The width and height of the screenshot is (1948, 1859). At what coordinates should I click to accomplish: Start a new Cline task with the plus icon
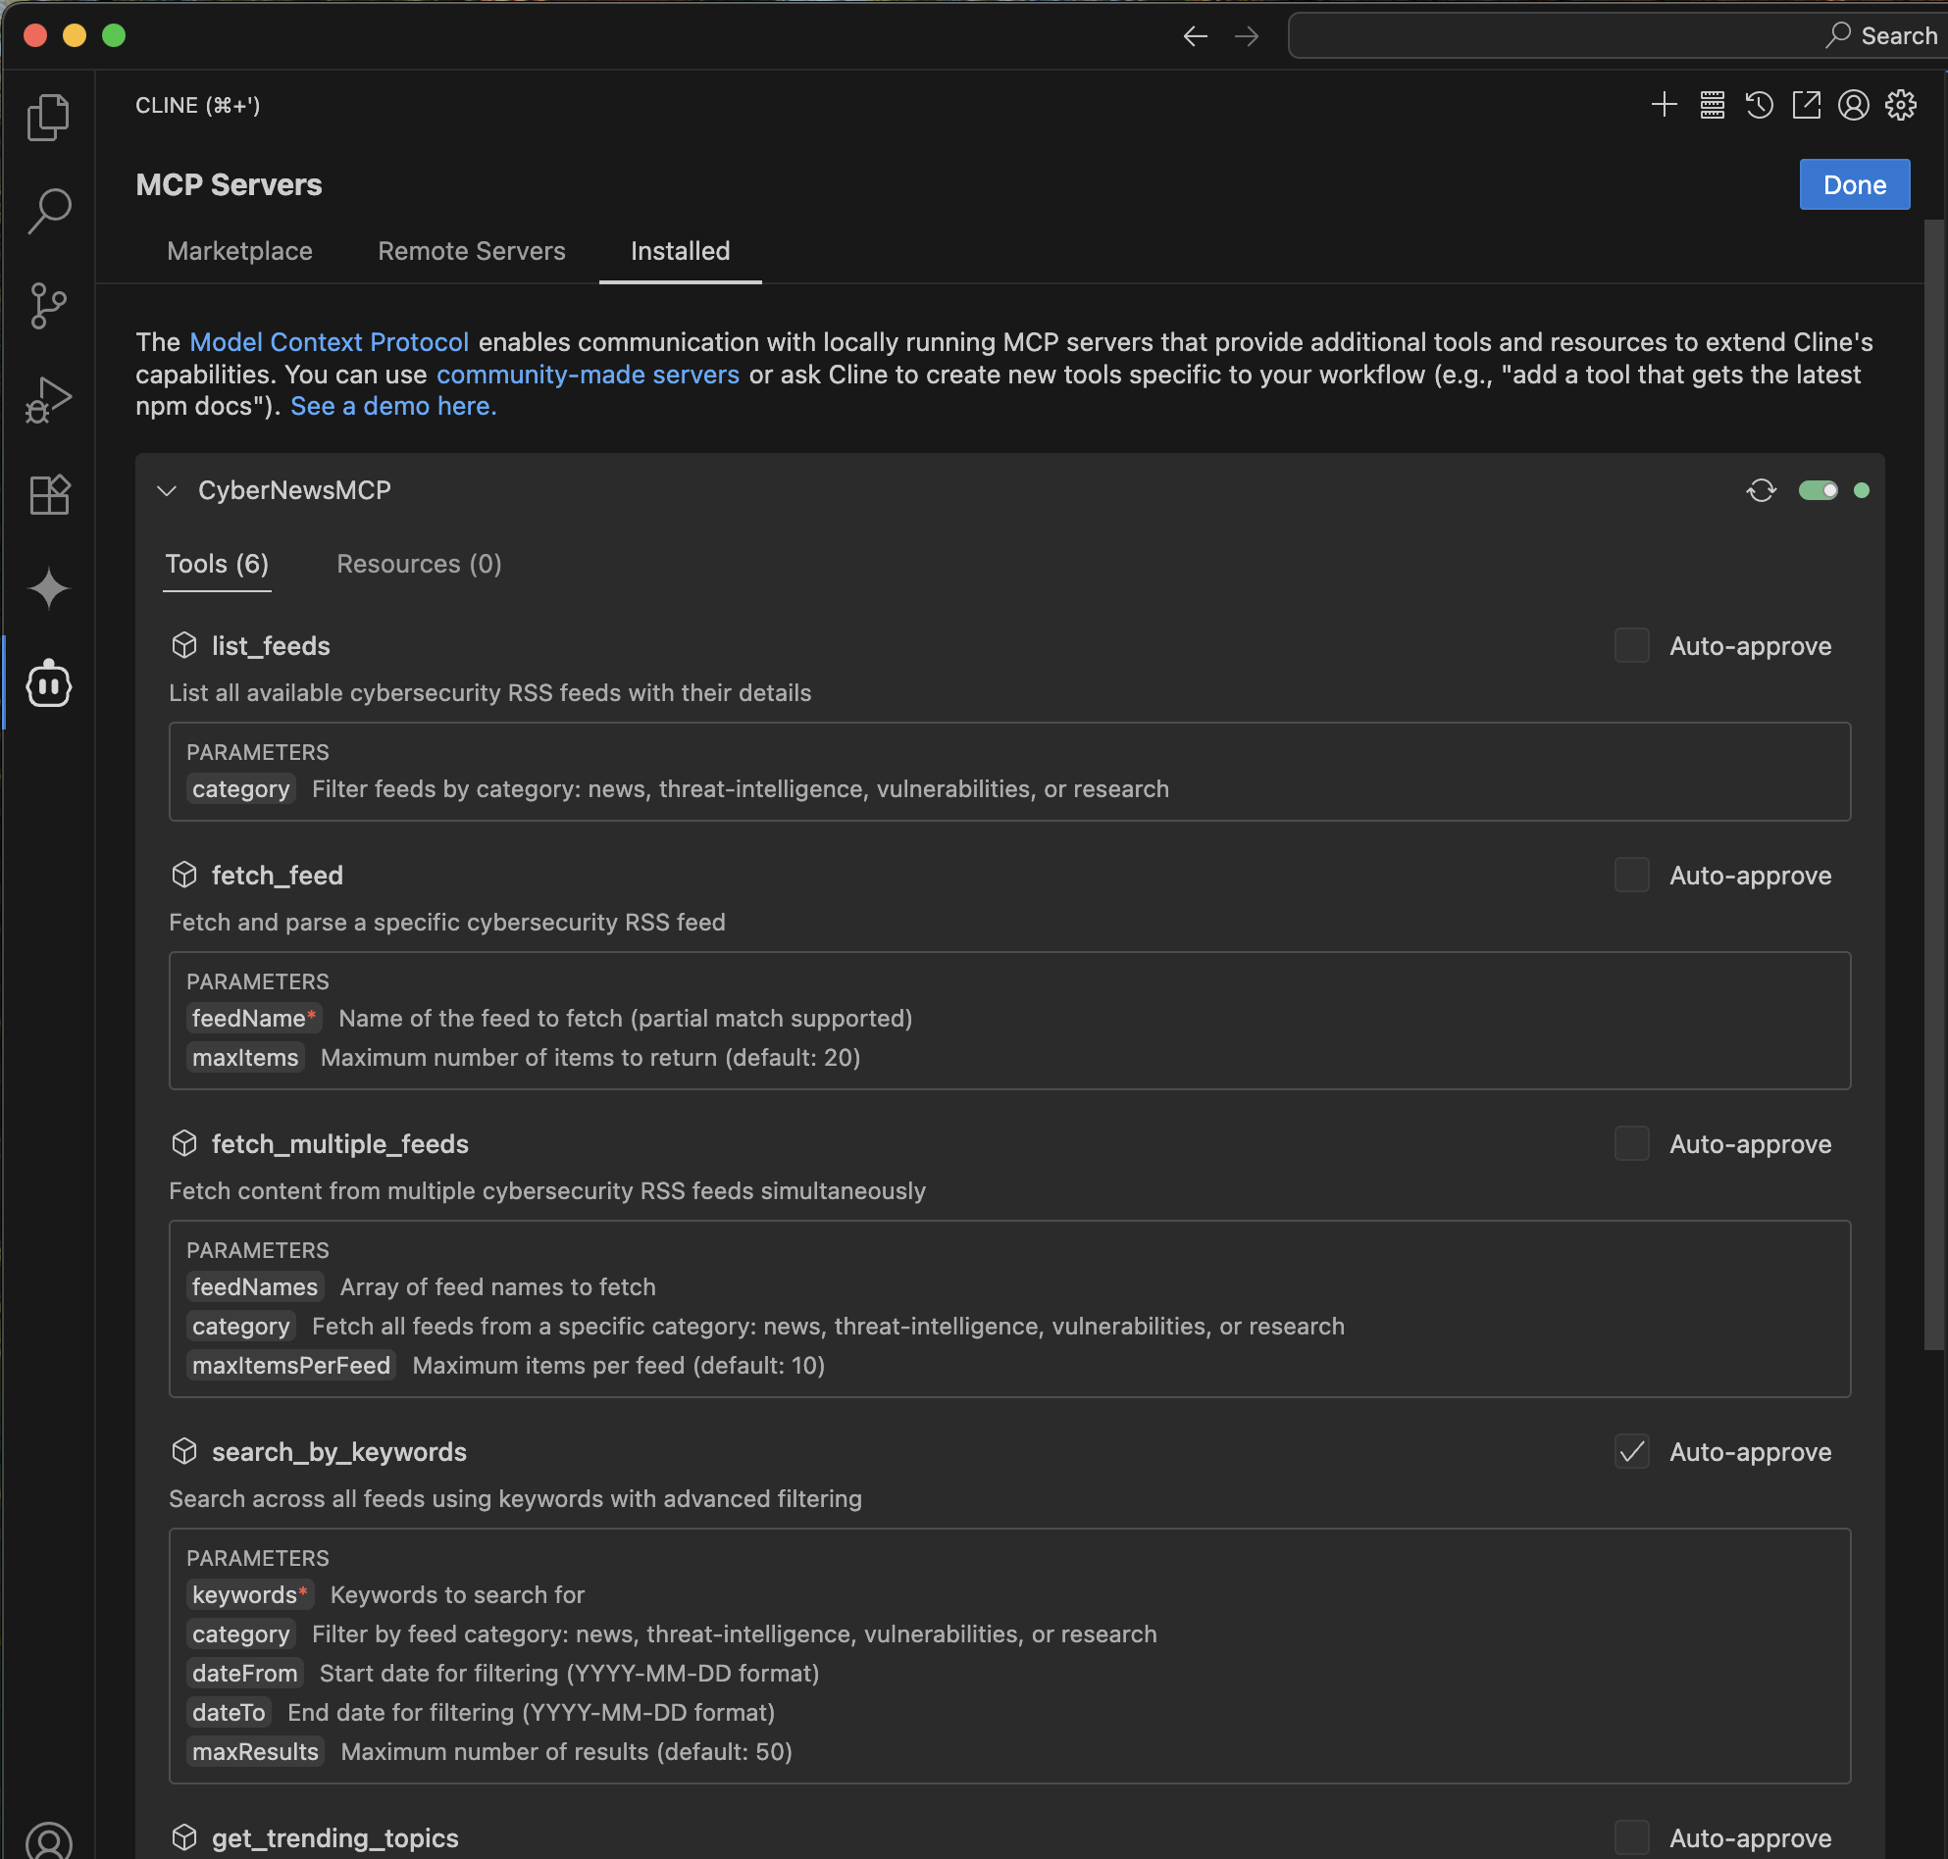[1664, 105]
